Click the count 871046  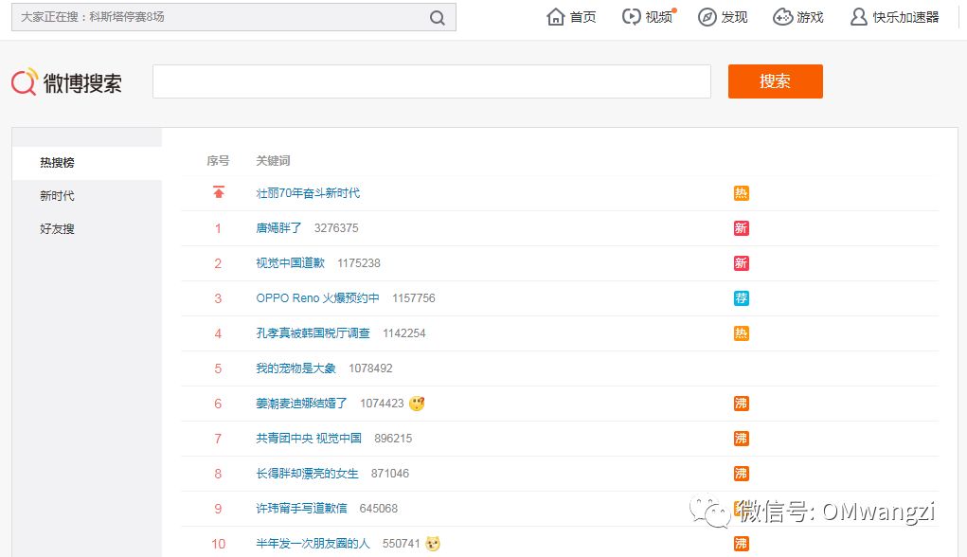point(390,474)
